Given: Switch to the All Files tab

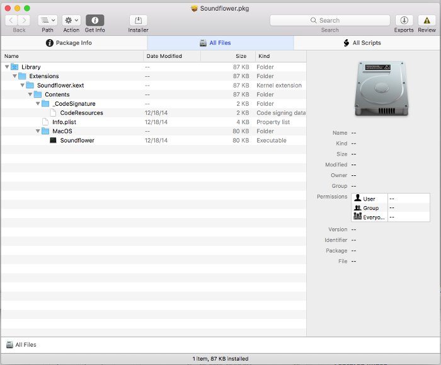Looking at the screenshot, I should 220,43.
